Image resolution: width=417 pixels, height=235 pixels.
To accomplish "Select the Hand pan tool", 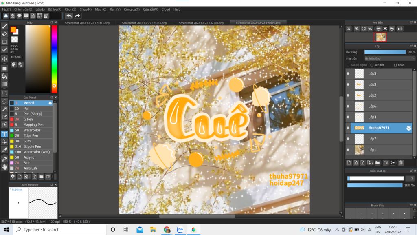I will (4, 167).
